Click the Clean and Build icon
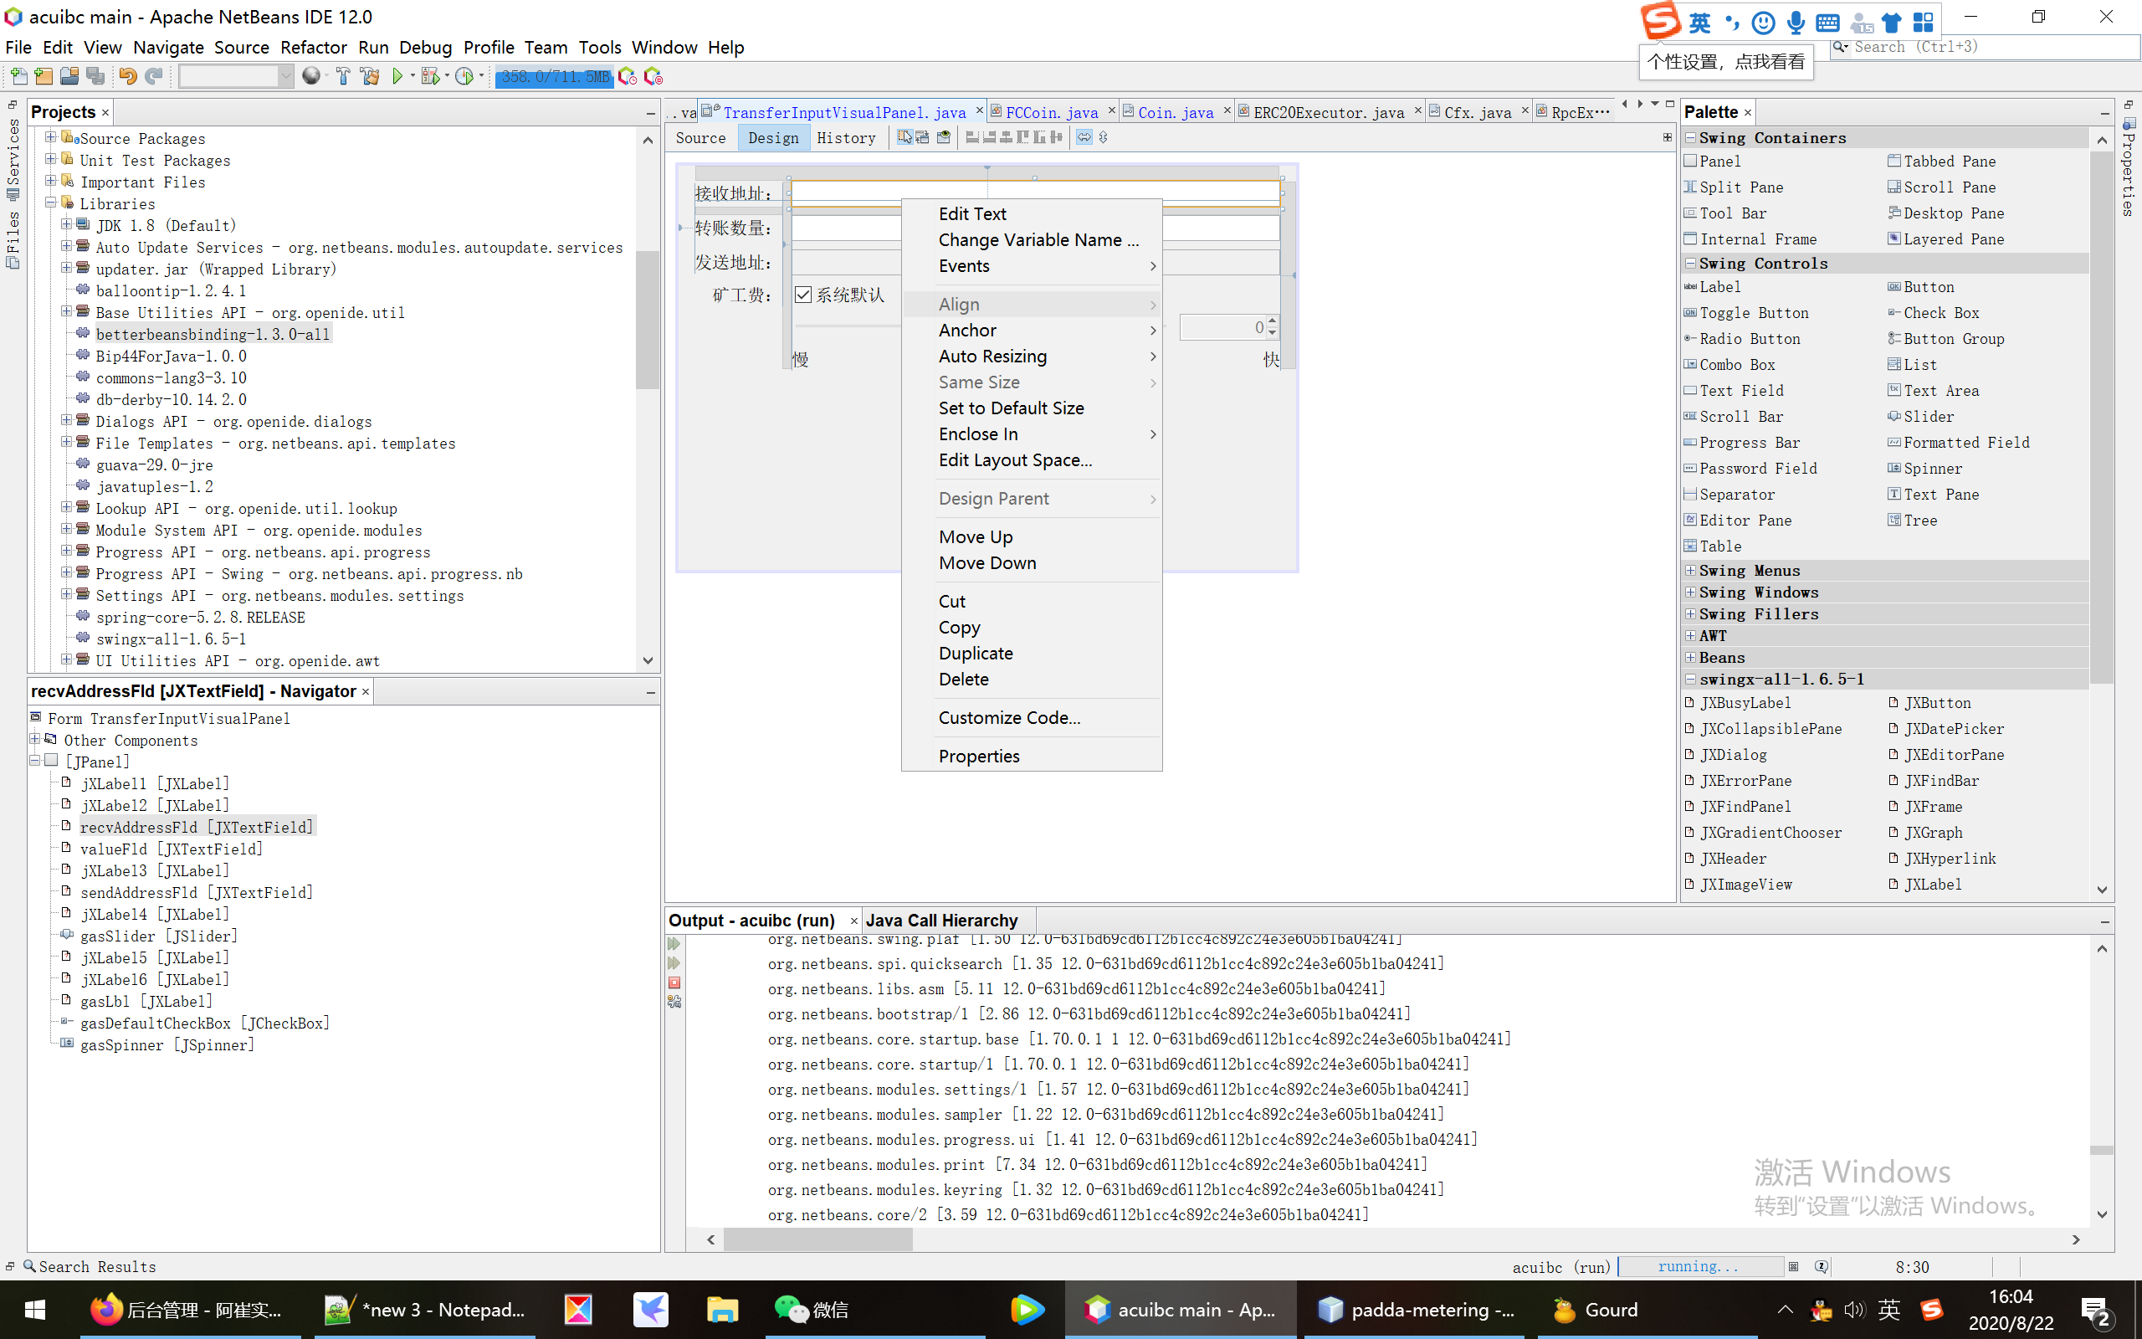Image resolution: width=2142 pixels, height=1339 pixels. tap(370, 77)
